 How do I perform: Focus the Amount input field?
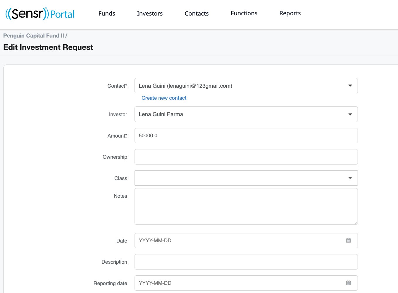pyautogui.click(x=246, y=136)
